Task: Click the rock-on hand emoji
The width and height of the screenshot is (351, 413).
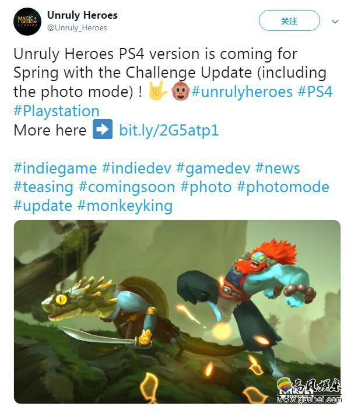Action: 157,91
